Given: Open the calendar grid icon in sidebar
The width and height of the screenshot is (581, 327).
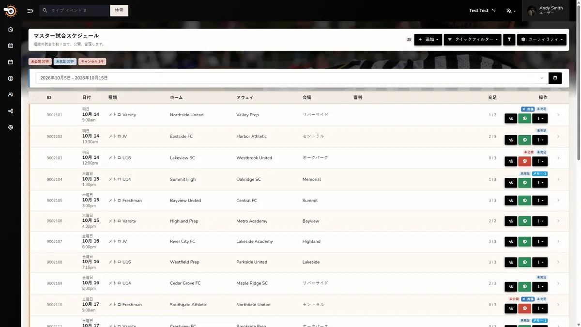Looking at the screenshot, I should point(11,46).
